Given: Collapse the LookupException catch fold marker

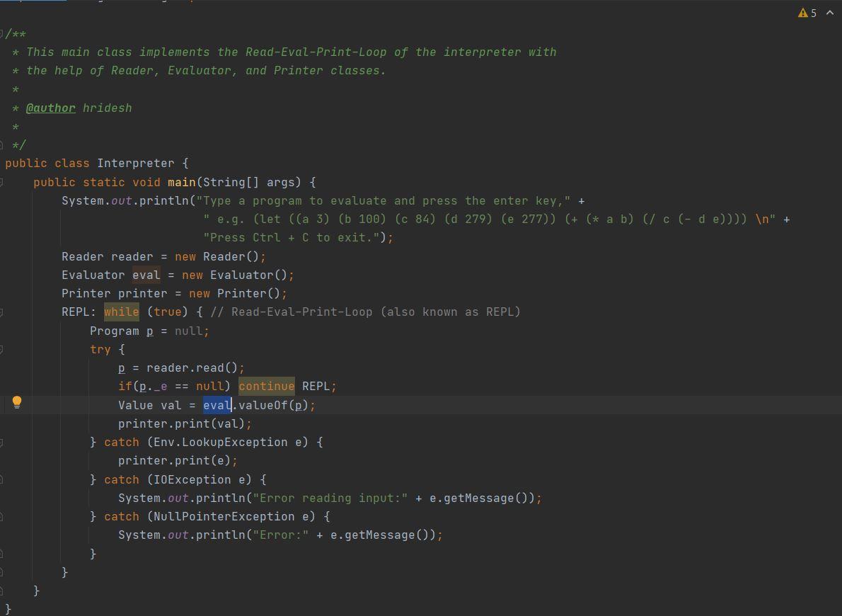Looking at the screenshot, I should [x=1, y=443].
